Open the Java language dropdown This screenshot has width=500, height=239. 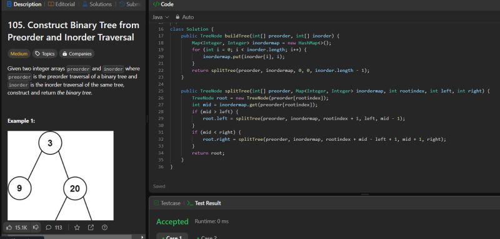(x=161, y=18)
